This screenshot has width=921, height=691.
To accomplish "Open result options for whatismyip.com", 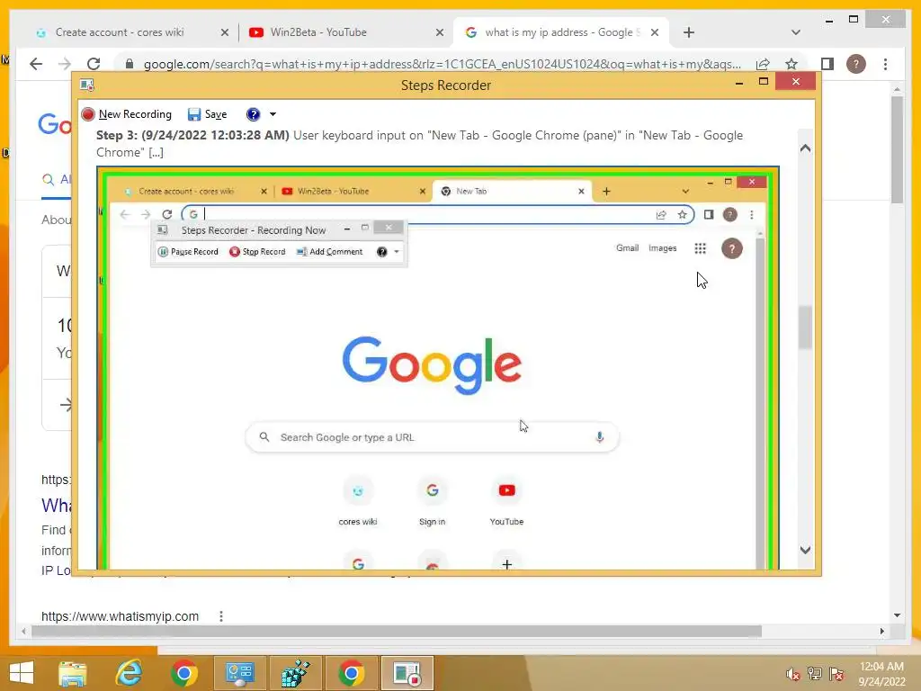I will [221, 615].
